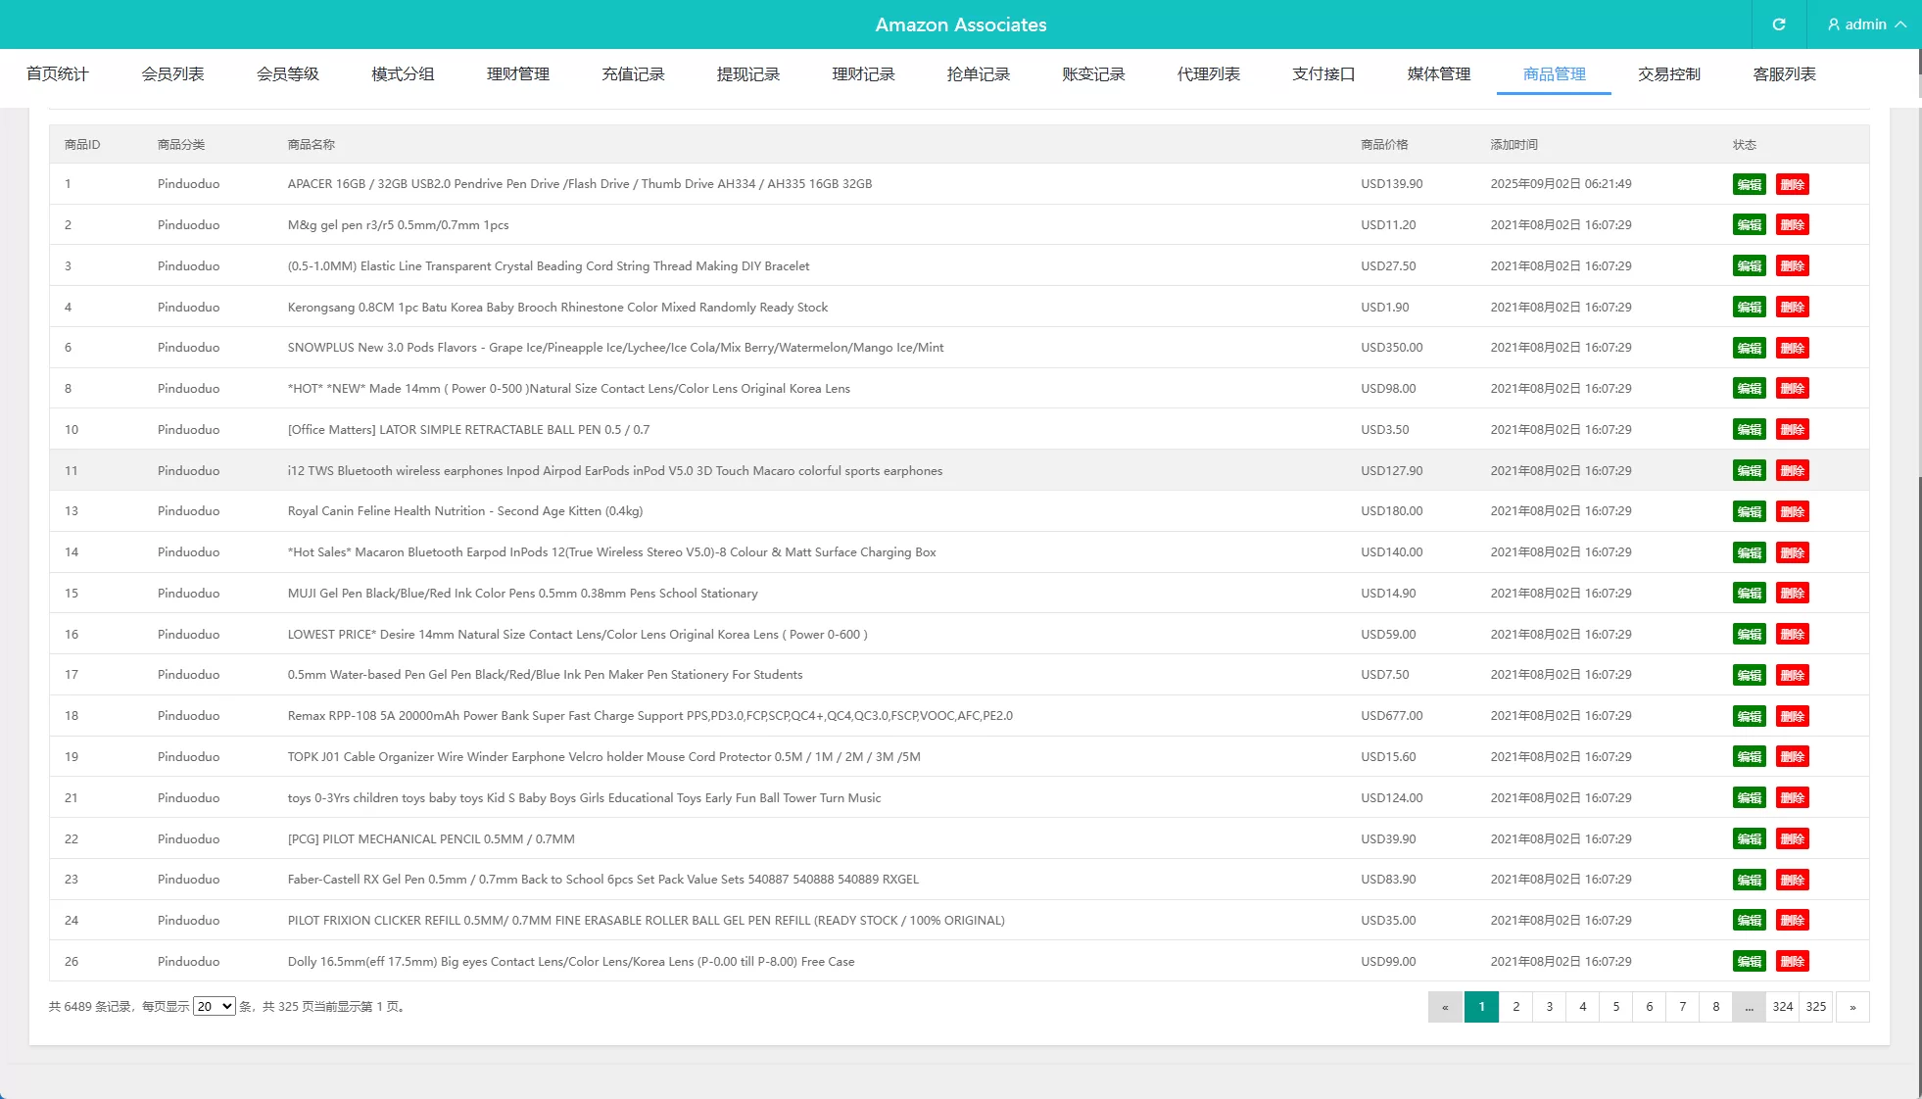Open records-per-page dropdown showing 20
The width and height of the screenshot is (1922, 1099).
tap(214, 1006)
